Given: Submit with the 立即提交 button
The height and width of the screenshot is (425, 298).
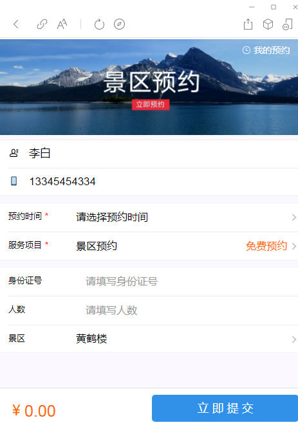Looking at the screenshot, I should coord(225,408).
